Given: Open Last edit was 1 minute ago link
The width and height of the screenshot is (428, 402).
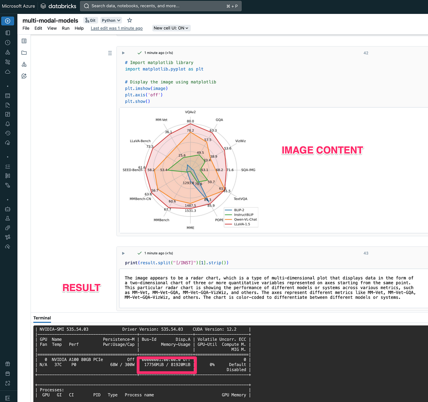Looking at the screenshot, I should 117,28.
